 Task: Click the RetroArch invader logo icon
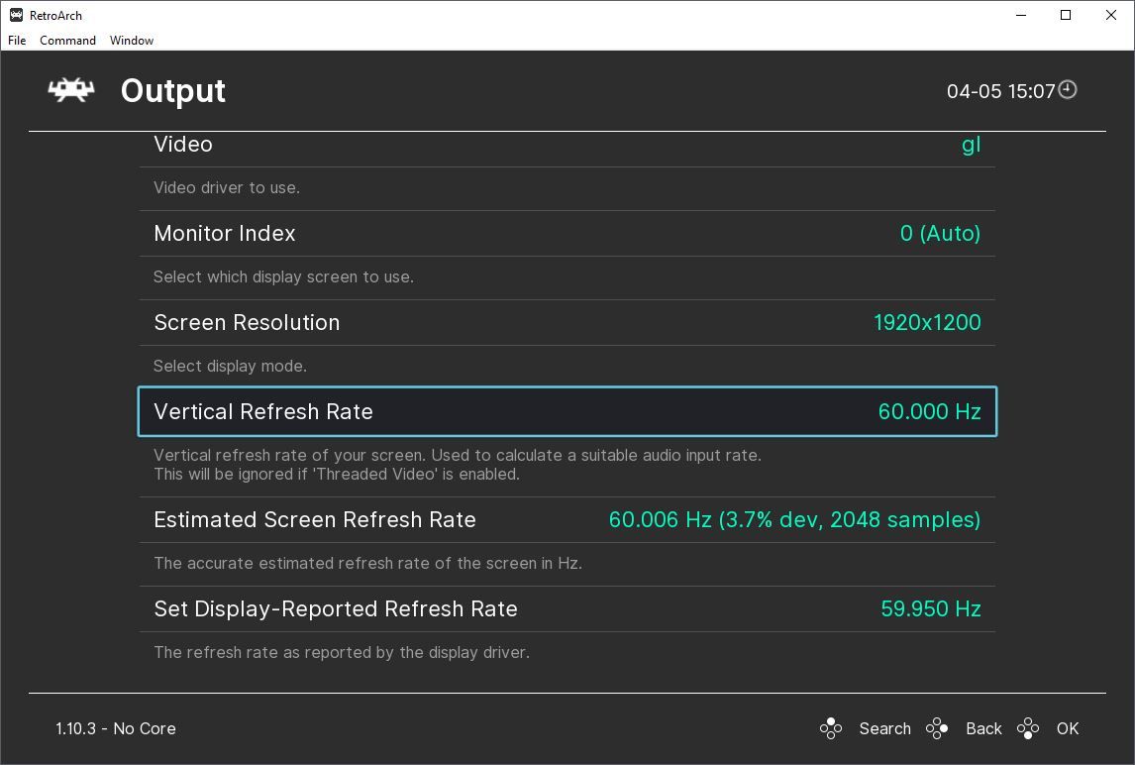71,90
